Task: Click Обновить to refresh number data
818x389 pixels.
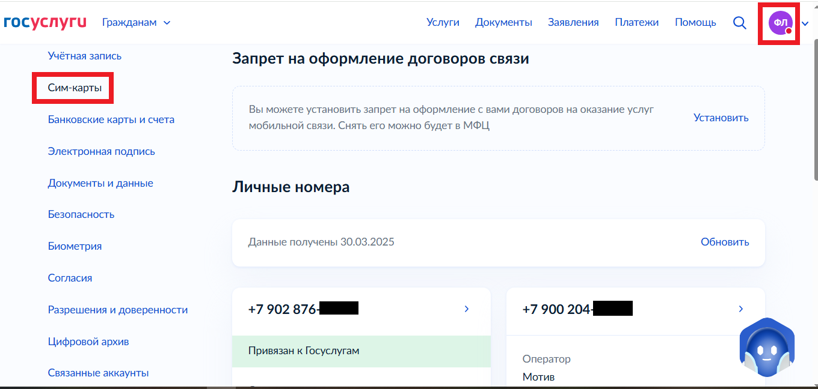Action: 725,242
